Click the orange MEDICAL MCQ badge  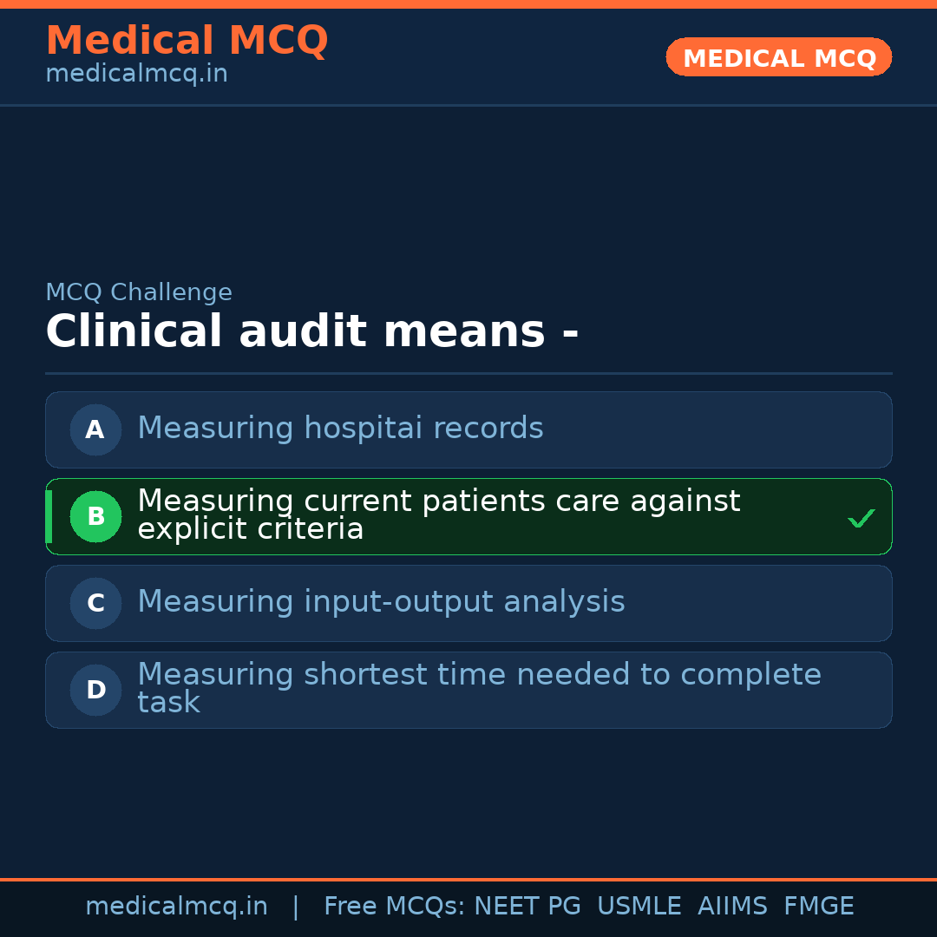[778, 57]
